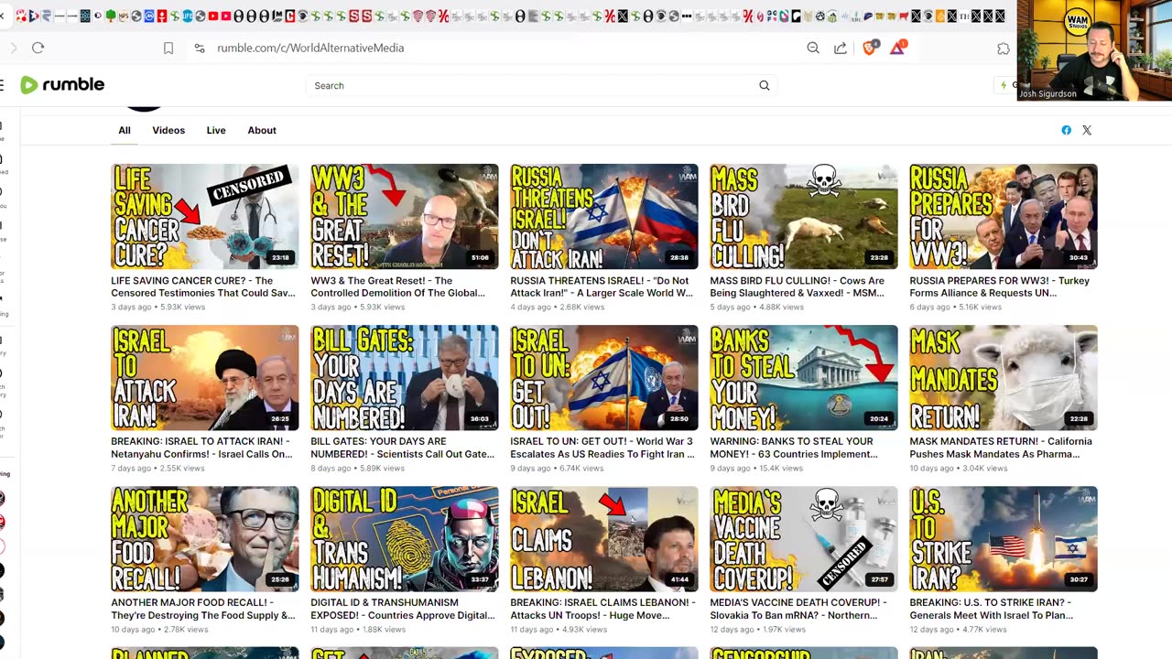Screen dimensions: 1172x659
Task: Click the Rumble logo
Action: 62,85
